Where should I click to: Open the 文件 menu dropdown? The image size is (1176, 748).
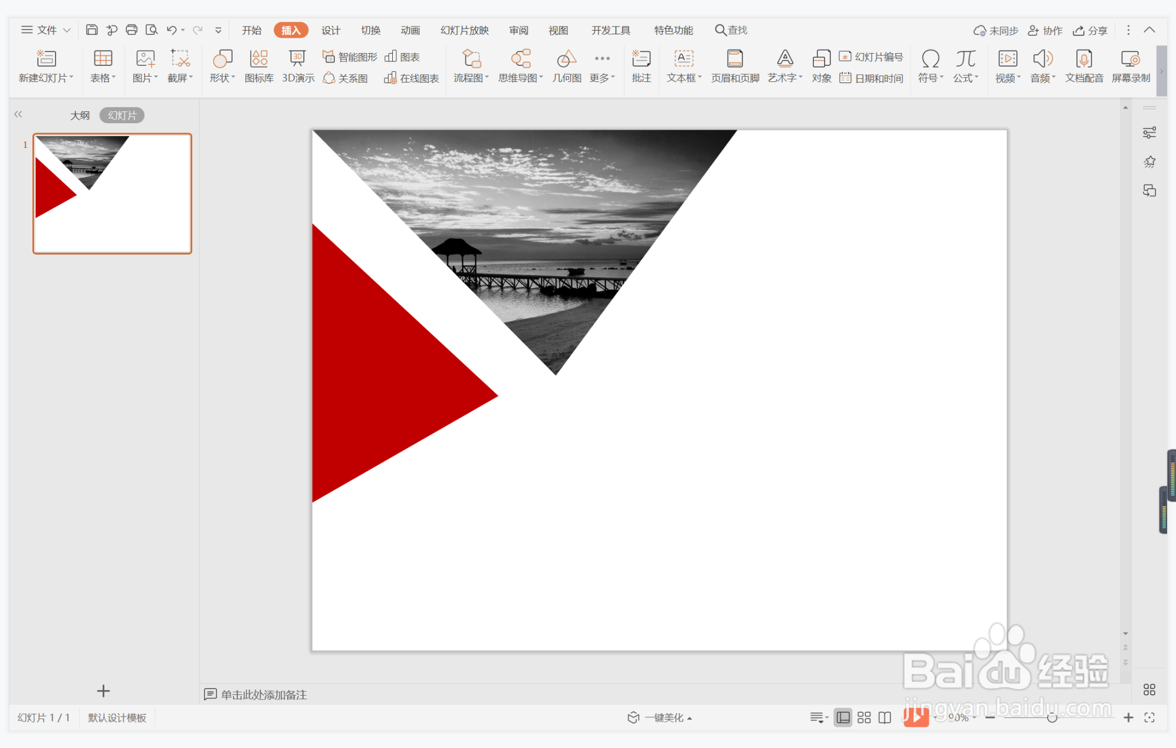click(x=46, y=30)
